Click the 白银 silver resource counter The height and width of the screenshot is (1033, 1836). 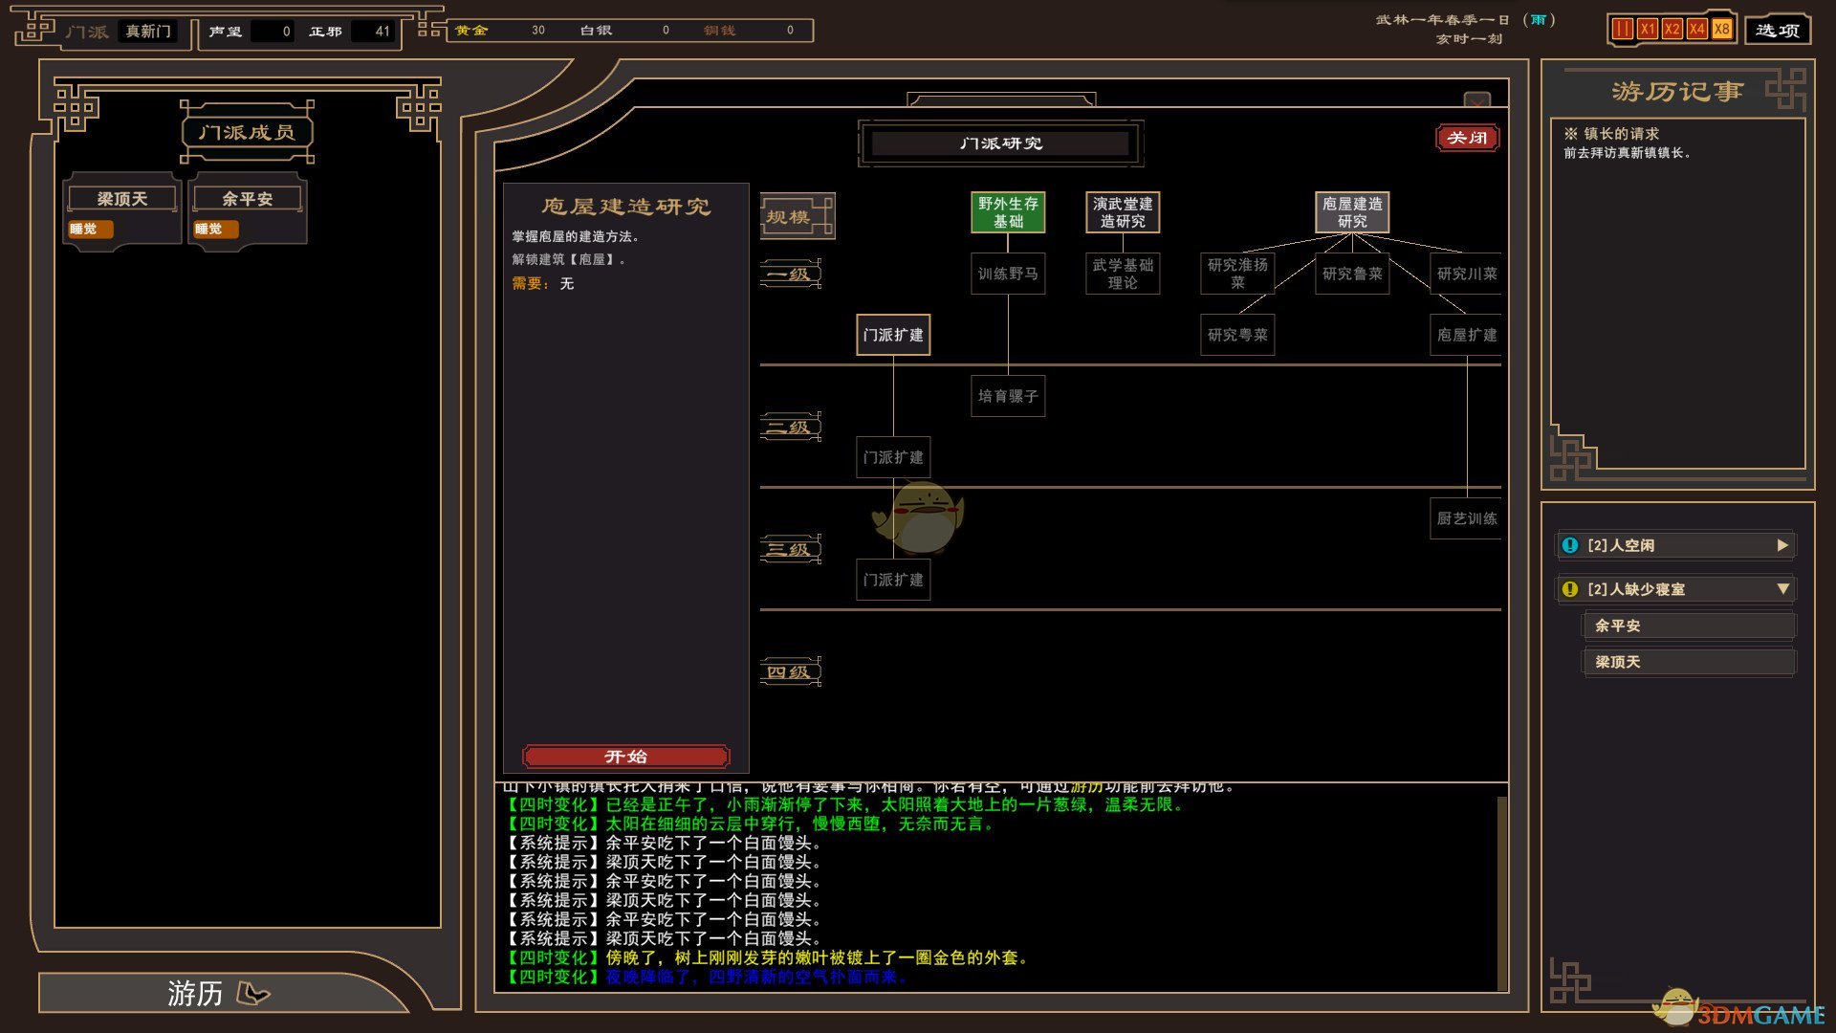tap(625, 31)
